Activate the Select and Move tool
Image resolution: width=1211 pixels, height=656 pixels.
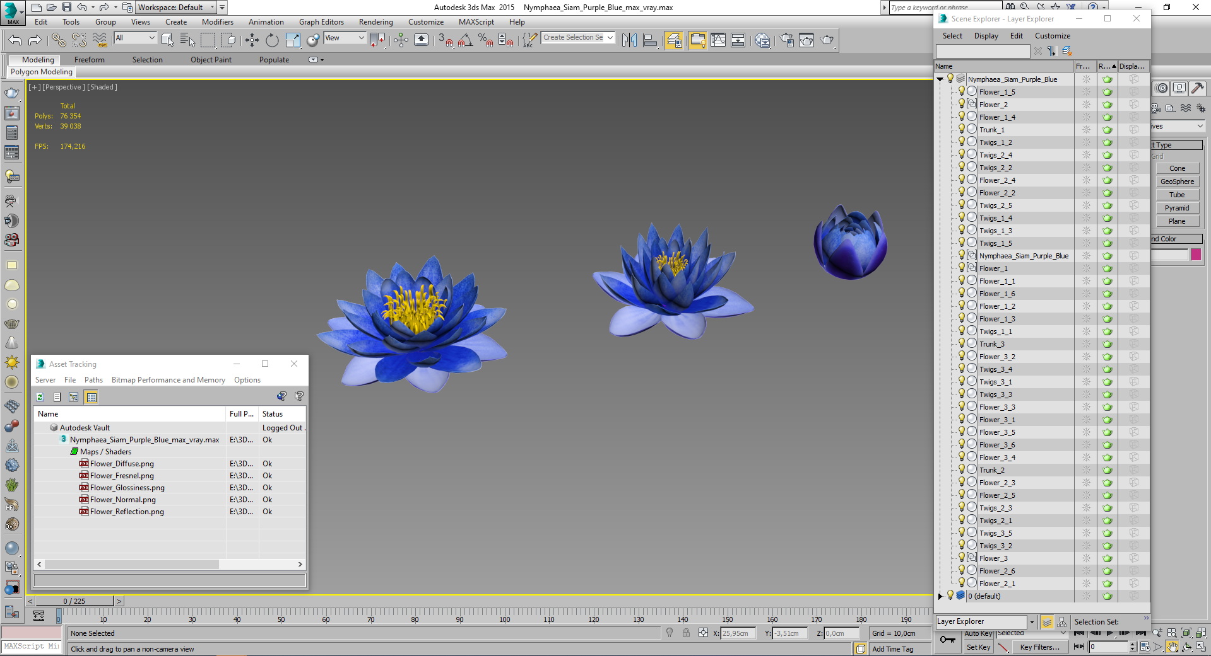(252, 40)
